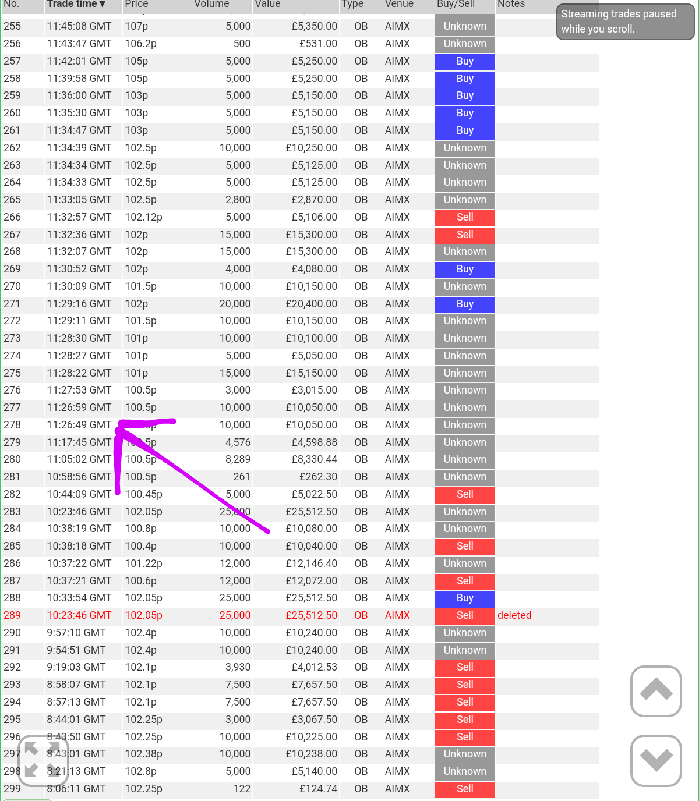Click the Buy badge for the 10:33:54 trade
Viewport: 699px width, 801px height.
click(465, 598)
